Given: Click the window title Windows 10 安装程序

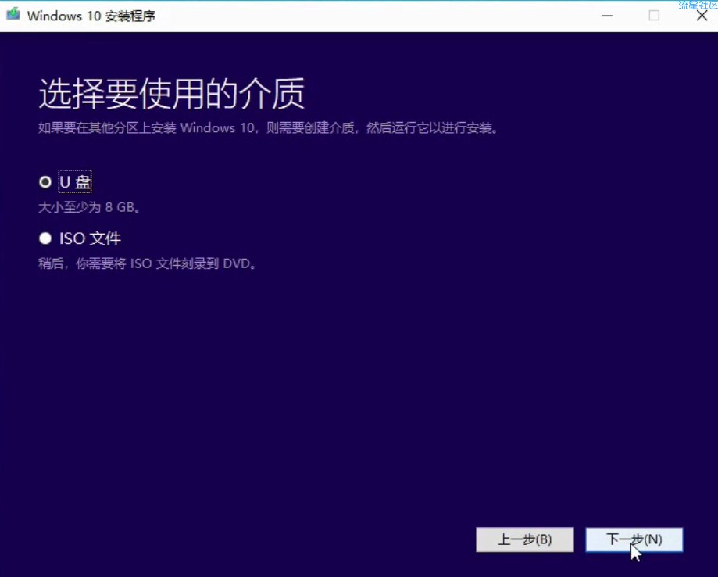Looking at the screenshot, I should (x=91, y=16).
